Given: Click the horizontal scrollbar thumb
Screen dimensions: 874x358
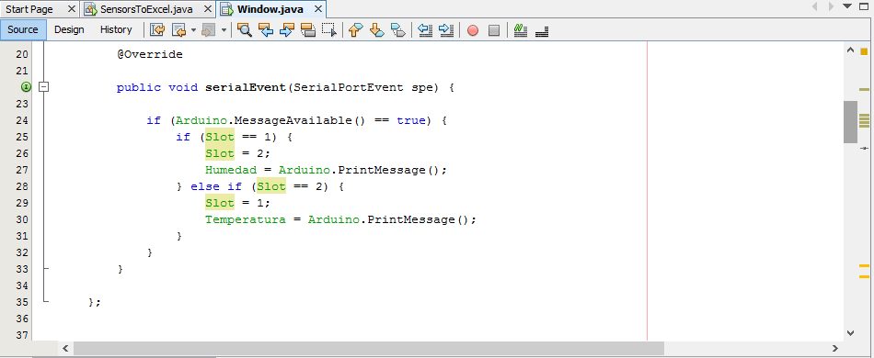Looking at the screenshot, I should pos(368,349).
